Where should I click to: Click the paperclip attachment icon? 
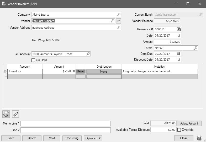[x=15, y=114]
